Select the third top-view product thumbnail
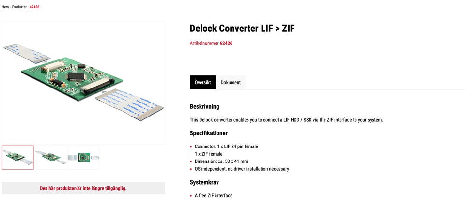This screenshot has height=205, width=465. click(x=84, y=157)
